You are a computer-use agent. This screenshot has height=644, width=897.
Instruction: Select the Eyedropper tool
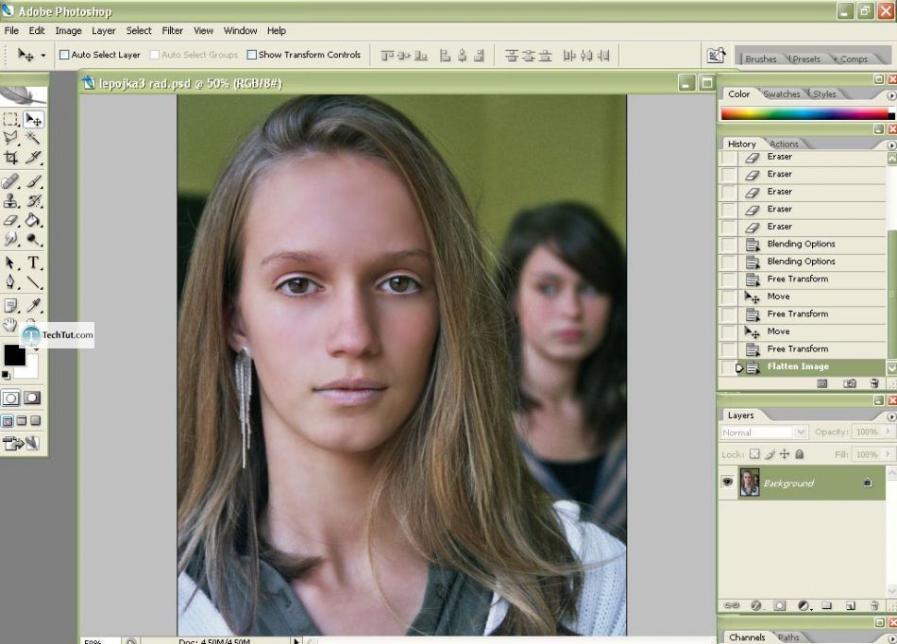34,306
